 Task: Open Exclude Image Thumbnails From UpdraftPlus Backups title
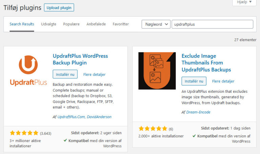[x=206, y=63]
